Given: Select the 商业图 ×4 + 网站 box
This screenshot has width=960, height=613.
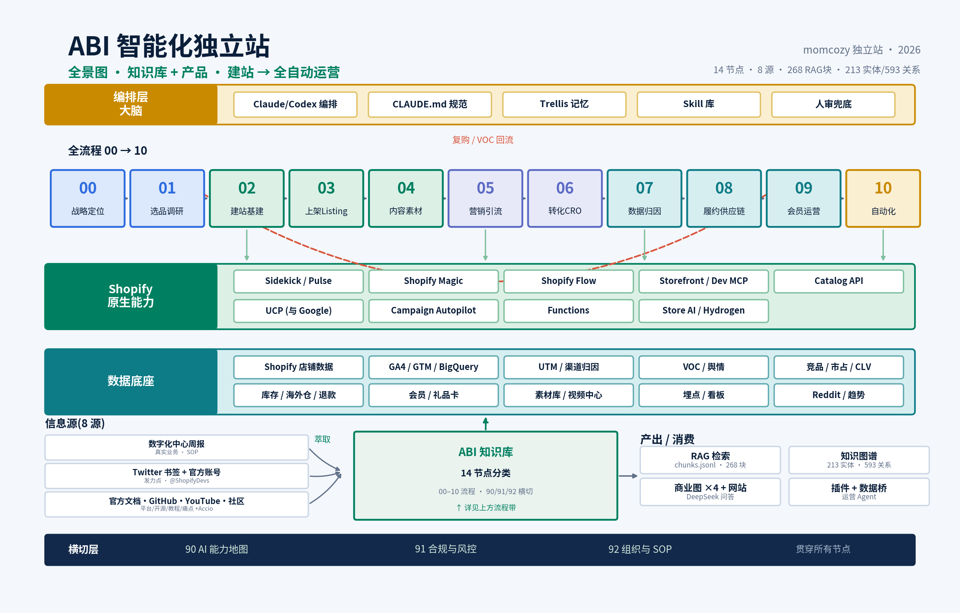Looking at the screenshot, I should point(710,492).
